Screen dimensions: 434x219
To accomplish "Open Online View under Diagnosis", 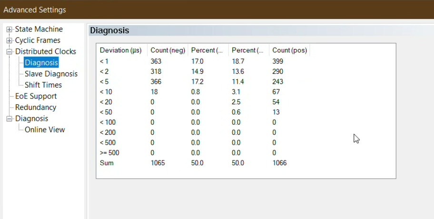I will [45, 129].
